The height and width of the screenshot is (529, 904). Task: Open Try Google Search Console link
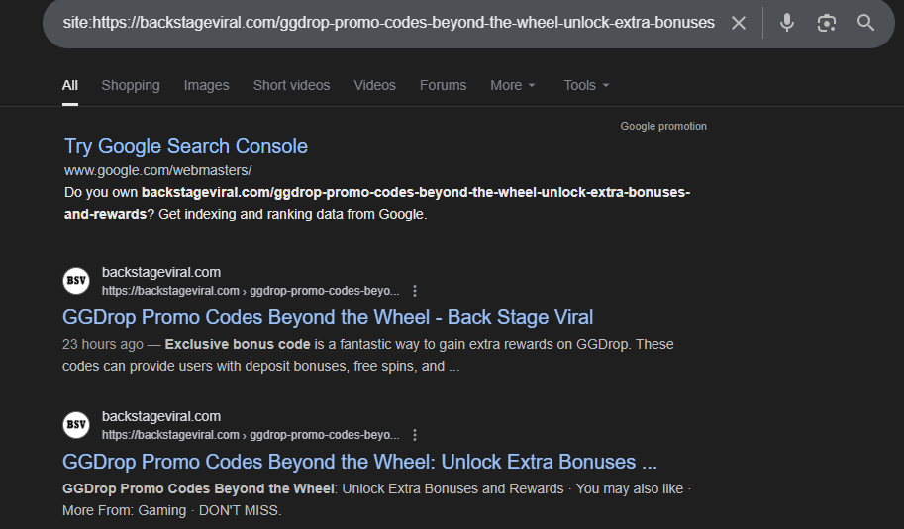(x=186, y=146)
